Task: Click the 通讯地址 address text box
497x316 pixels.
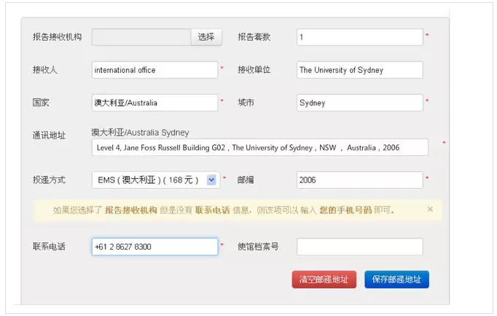Action: click(260, 147)
